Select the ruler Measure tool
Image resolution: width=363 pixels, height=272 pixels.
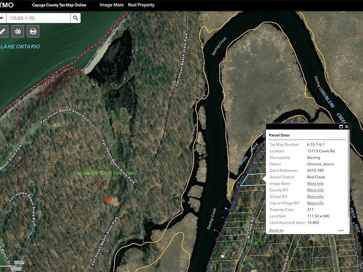(x=3, y=31)
